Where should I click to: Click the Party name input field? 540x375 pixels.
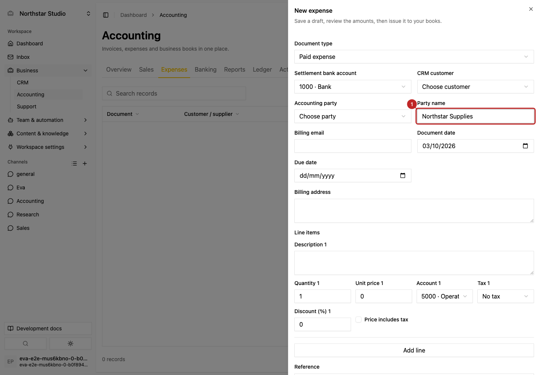(475, 116)
